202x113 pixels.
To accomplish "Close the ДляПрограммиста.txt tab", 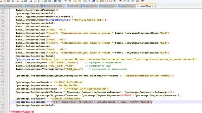I will pyautogui.click(x=24, y=6).
